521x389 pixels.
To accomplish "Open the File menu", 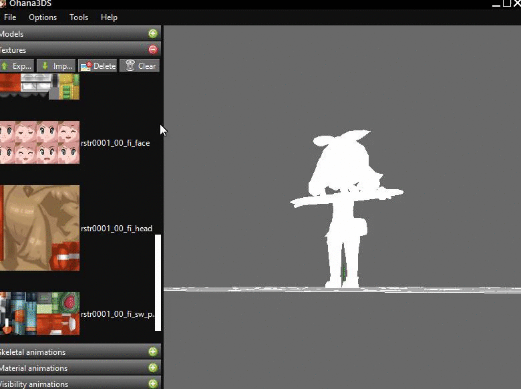I will point(10,17).
